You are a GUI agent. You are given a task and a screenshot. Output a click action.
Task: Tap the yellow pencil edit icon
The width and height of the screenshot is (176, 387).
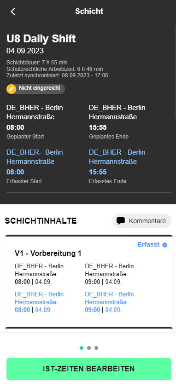[x=12, y=89]
